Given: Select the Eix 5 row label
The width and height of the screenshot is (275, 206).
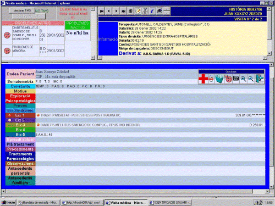Looking at the screenshot, I should coord(20,135).
